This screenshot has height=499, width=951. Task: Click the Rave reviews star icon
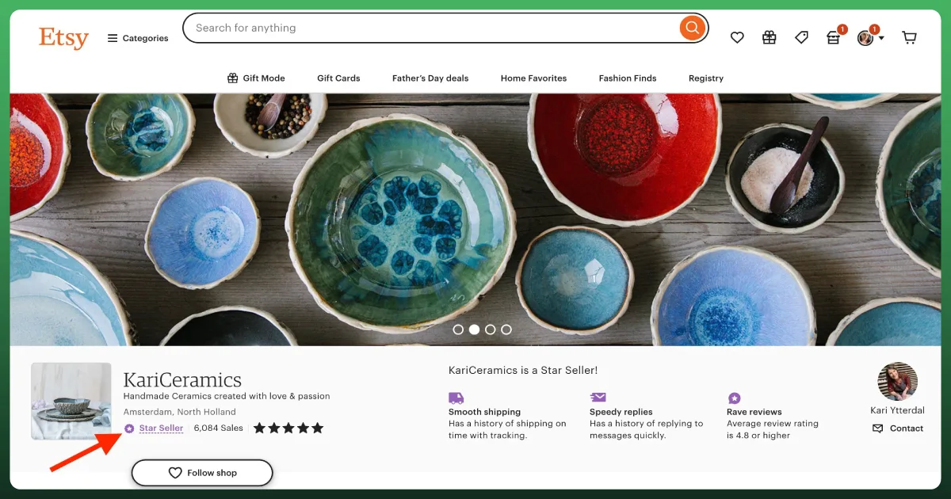click(735, 398)
